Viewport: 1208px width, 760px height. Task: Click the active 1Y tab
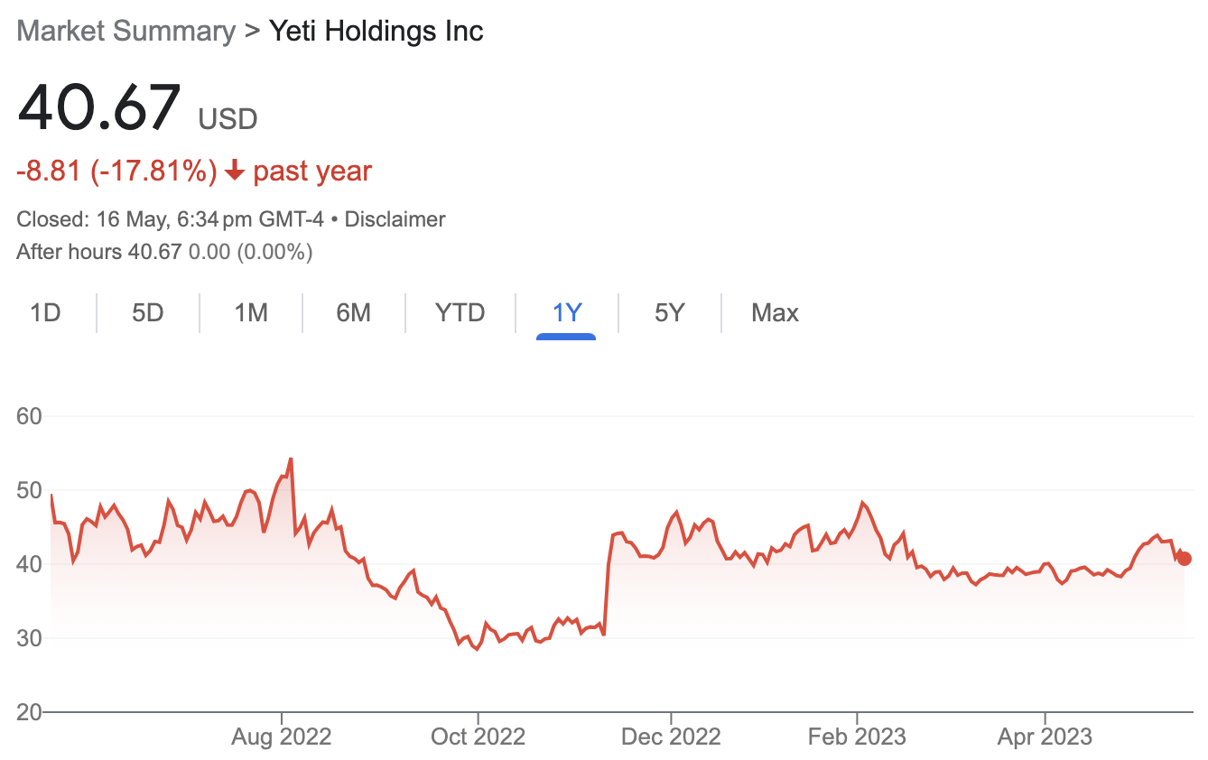pos(567,313)
